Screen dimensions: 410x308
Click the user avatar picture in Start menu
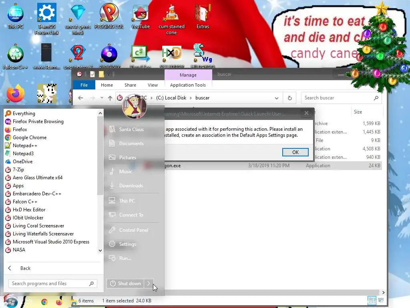click(x=135, y=106)
